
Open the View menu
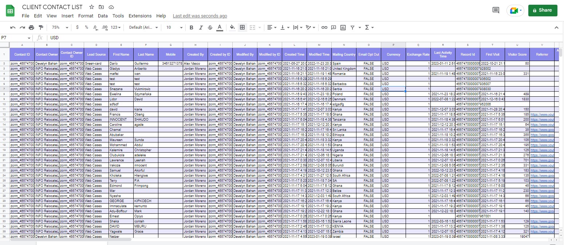pyautogui.click(x=52, y=16)
